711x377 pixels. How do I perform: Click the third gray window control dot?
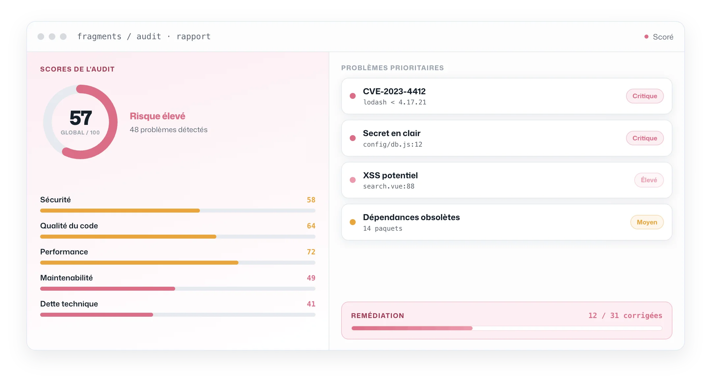(x=63, y=37)
